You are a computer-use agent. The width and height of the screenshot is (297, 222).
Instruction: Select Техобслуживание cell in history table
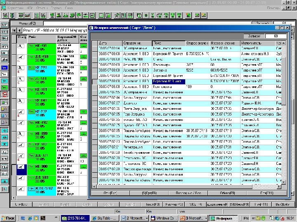[137, 153]
